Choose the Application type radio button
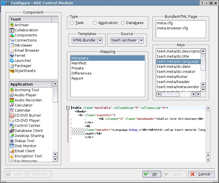The width and height of the screenshot is (219, 183). [95, 23]
